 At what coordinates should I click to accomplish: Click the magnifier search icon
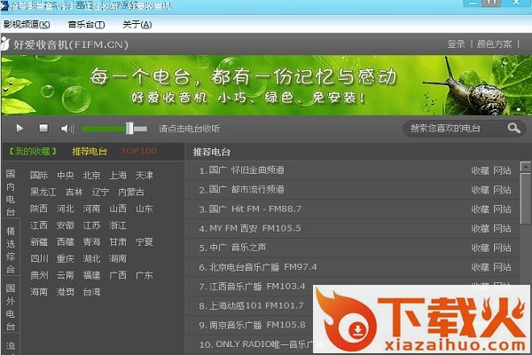513,128
